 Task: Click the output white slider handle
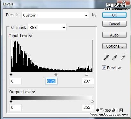(92, 101)
